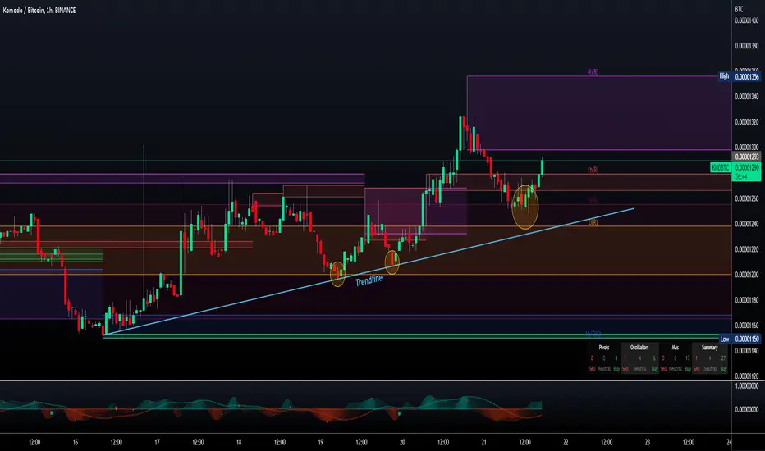This screenshot has height=451, width=765.
Task: Click 0.00001220 on the price axis
Action: [747, 249]
